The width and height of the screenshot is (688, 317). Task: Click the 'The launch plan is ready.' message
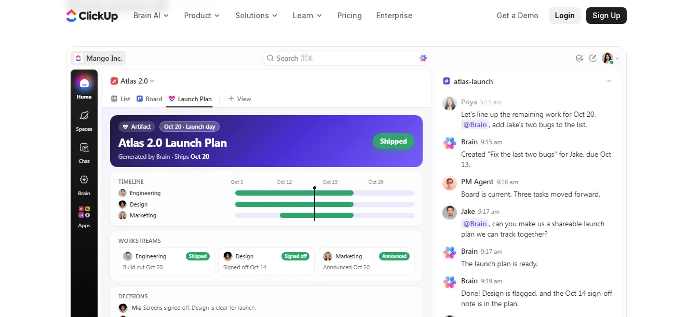pyautogui.click(x=499, y=264)
